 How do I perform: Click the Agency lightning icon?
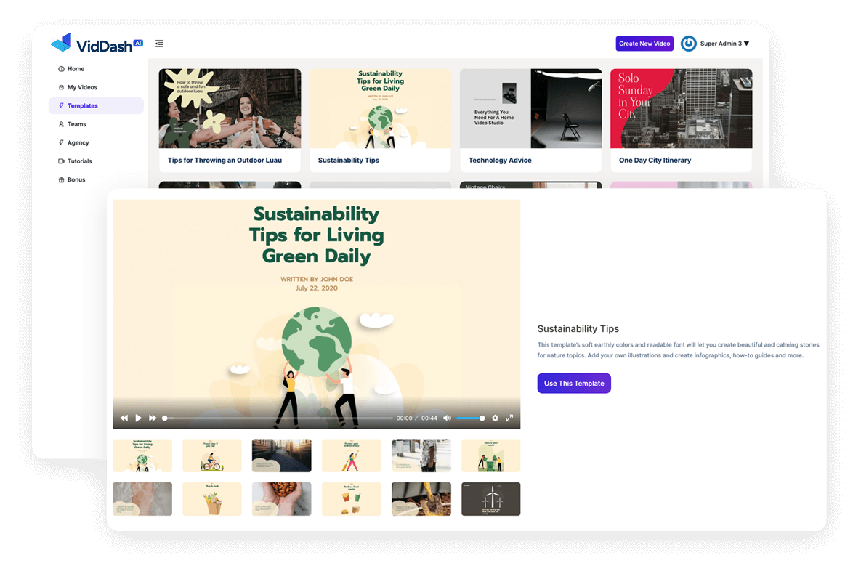coord(61,142)
